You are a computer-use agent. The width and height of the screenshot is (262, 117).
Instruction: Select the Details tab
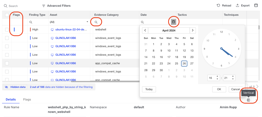(x=11, y=99)
